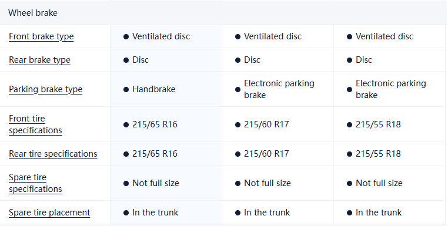Click first column Ventilated disc value
Screen dimensions: 448x226
(x=161, y=36)
